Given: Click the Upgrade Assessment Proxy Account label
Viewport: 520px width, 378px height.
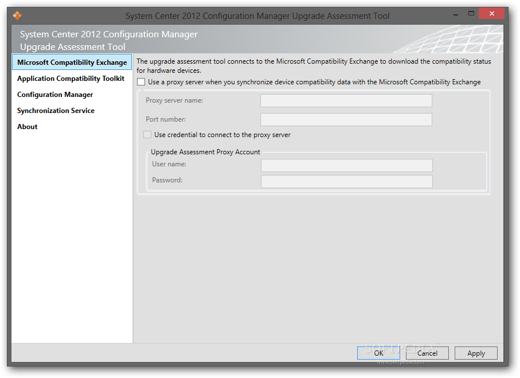Looking at the screenshot, I should (x=205, y=152).
